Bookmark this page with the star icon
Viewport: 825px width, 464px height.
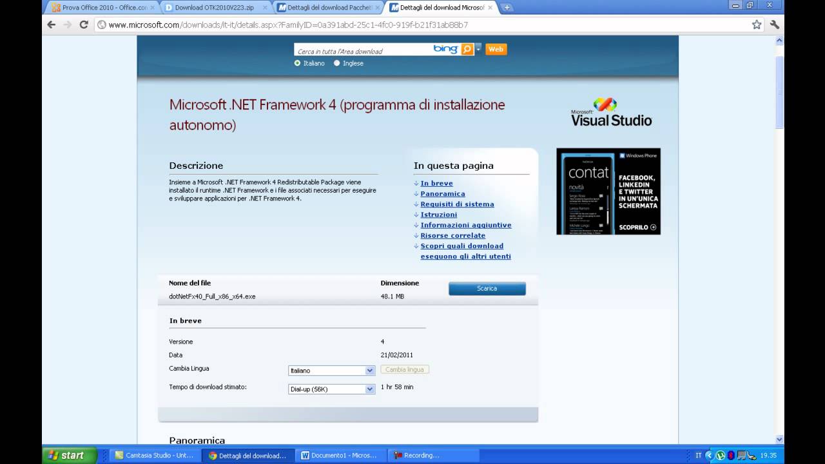coord(757,24)
